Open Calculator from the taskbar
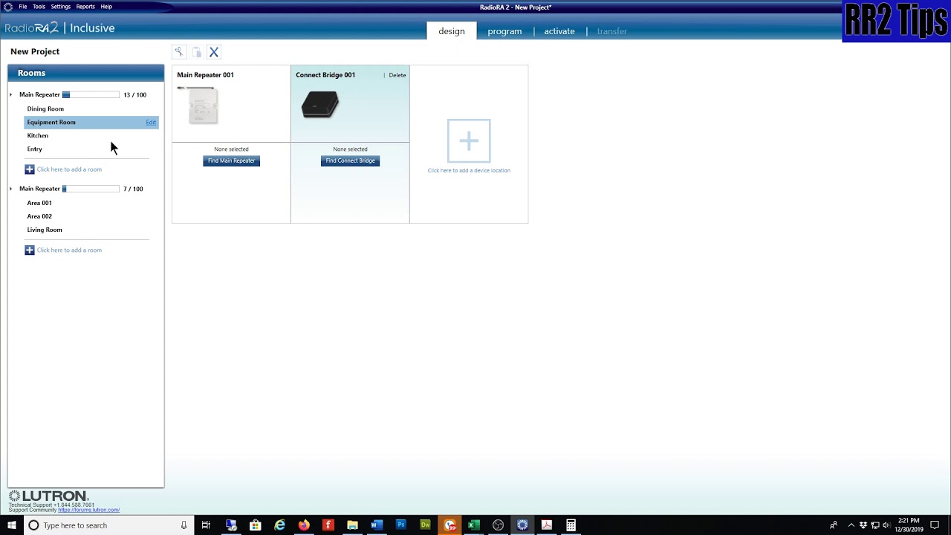 pyautogui.click(x=571, y=525)
